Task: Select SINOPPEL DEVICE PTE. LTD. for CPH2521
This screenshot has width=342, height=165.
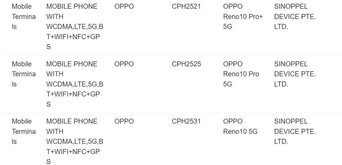Action: click(x=295, y=16)
